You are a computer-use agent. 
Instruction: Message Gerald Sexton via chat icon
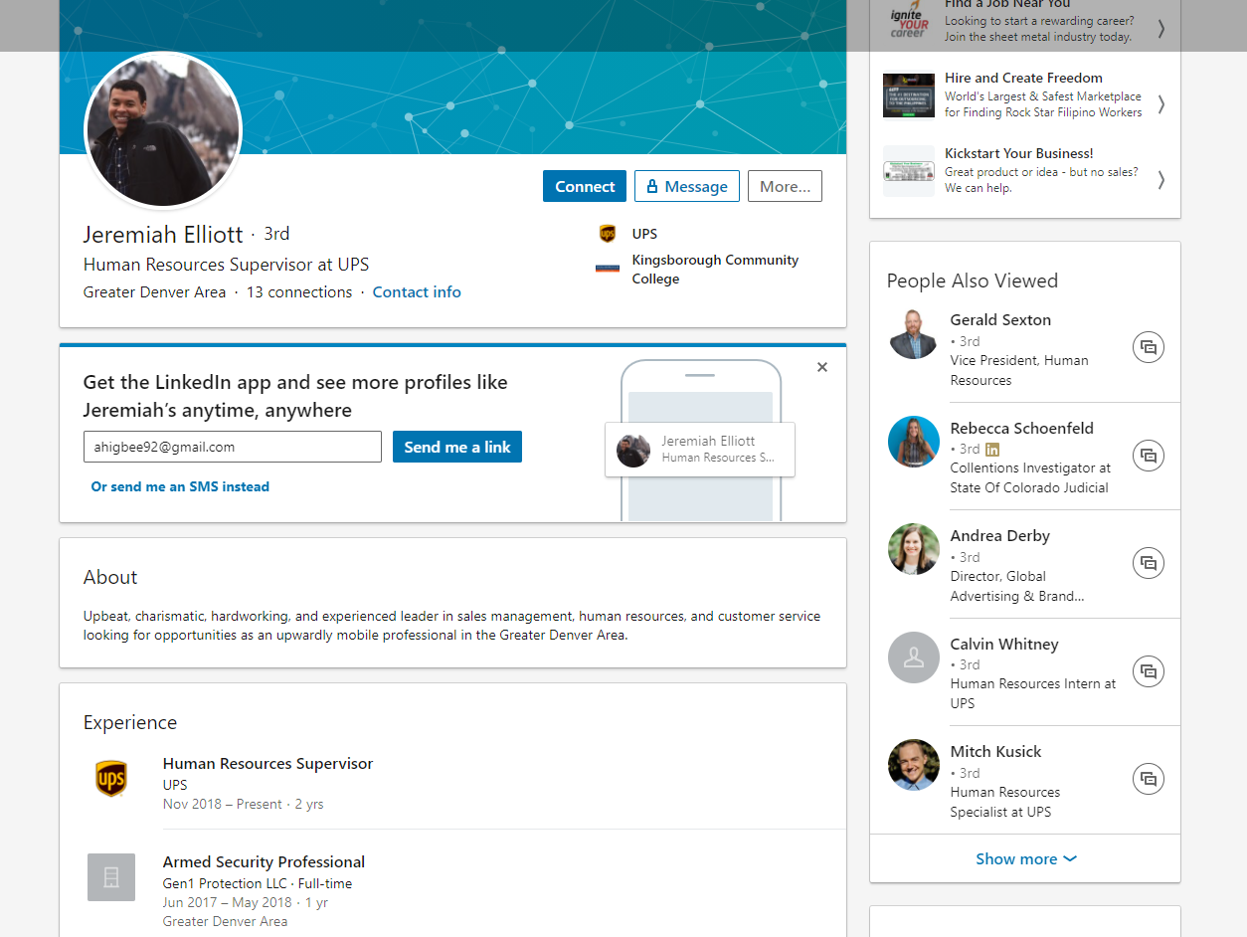point(1149,347)
